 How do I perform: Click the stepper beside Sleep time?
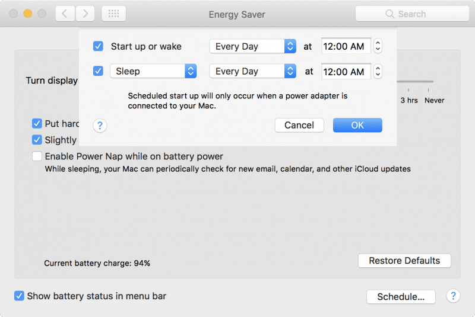click(x=378, y=71)
